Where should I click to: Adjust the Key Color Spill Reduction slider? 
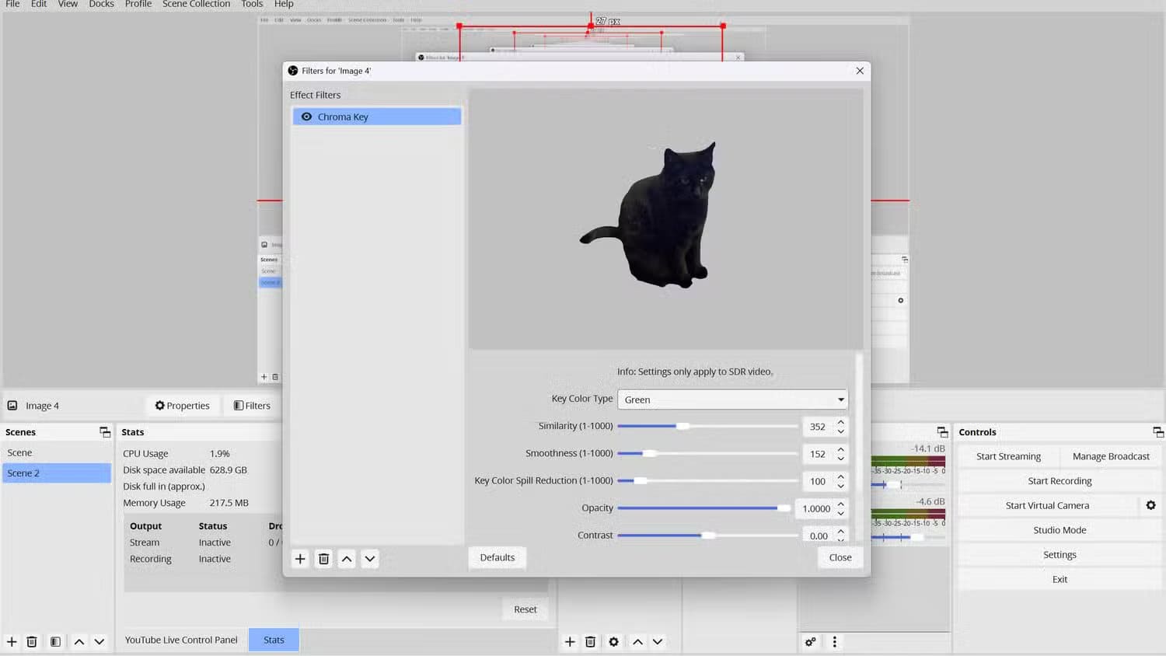[707, 480]
